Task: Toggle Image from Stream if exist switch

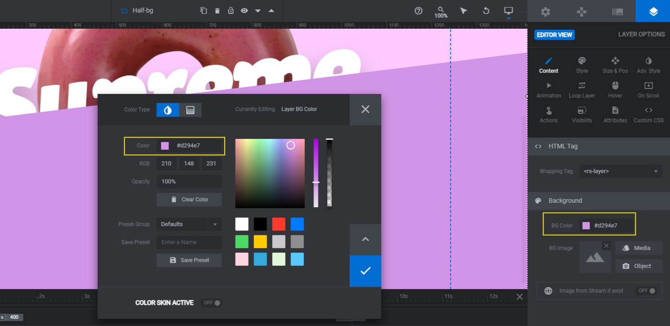Action: click(x=646, y=291)
